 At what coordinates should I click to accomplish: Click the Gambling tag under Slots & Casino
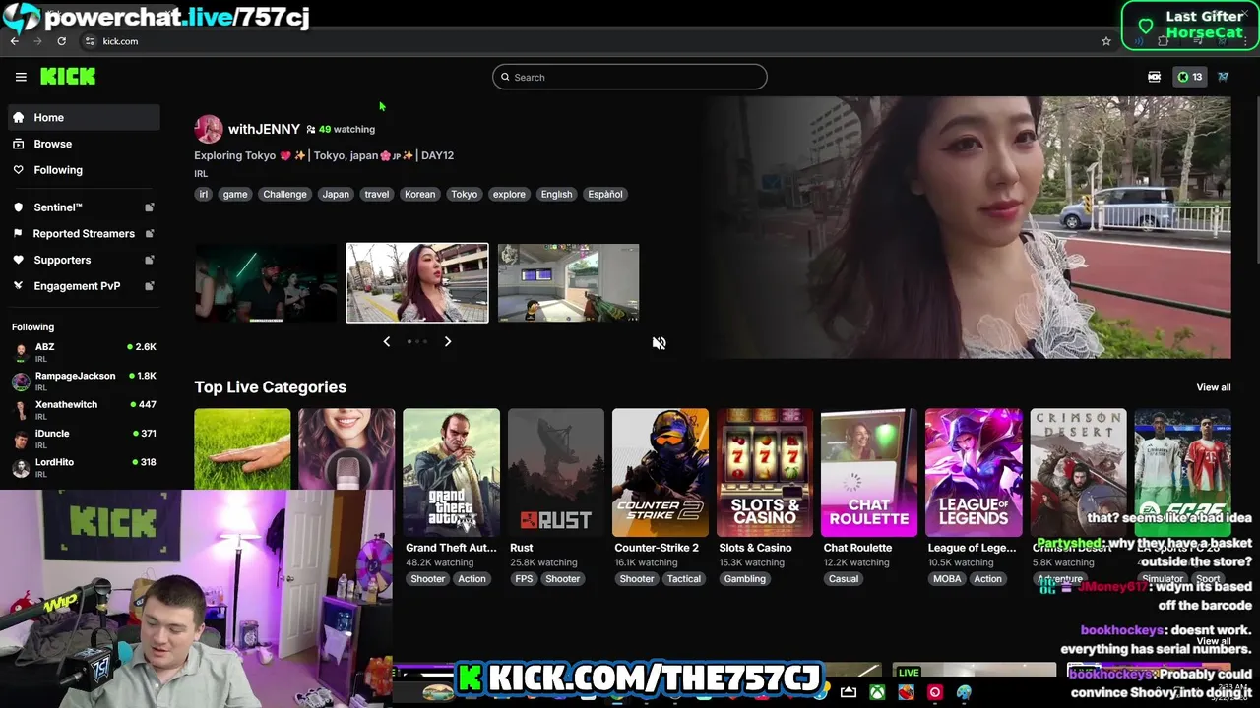pyautogui.click(x=745, y=579)
